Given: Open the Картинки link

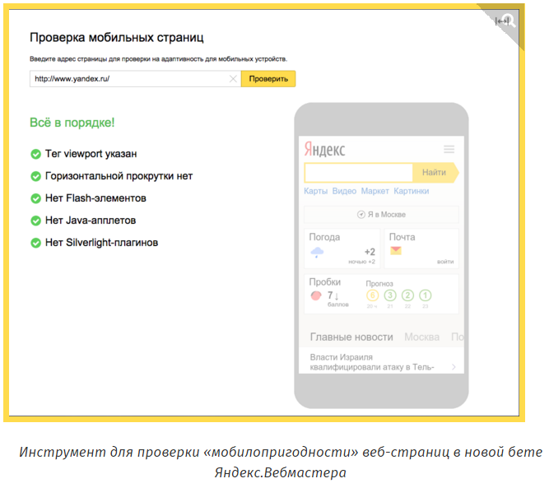Looking at the screenshot, I should (412, 191).
